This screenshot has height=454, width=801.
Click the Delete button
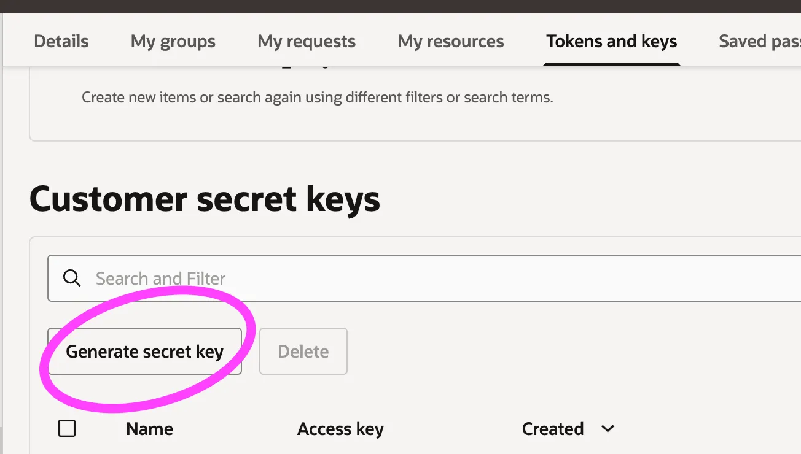click(x=303, y=352)
